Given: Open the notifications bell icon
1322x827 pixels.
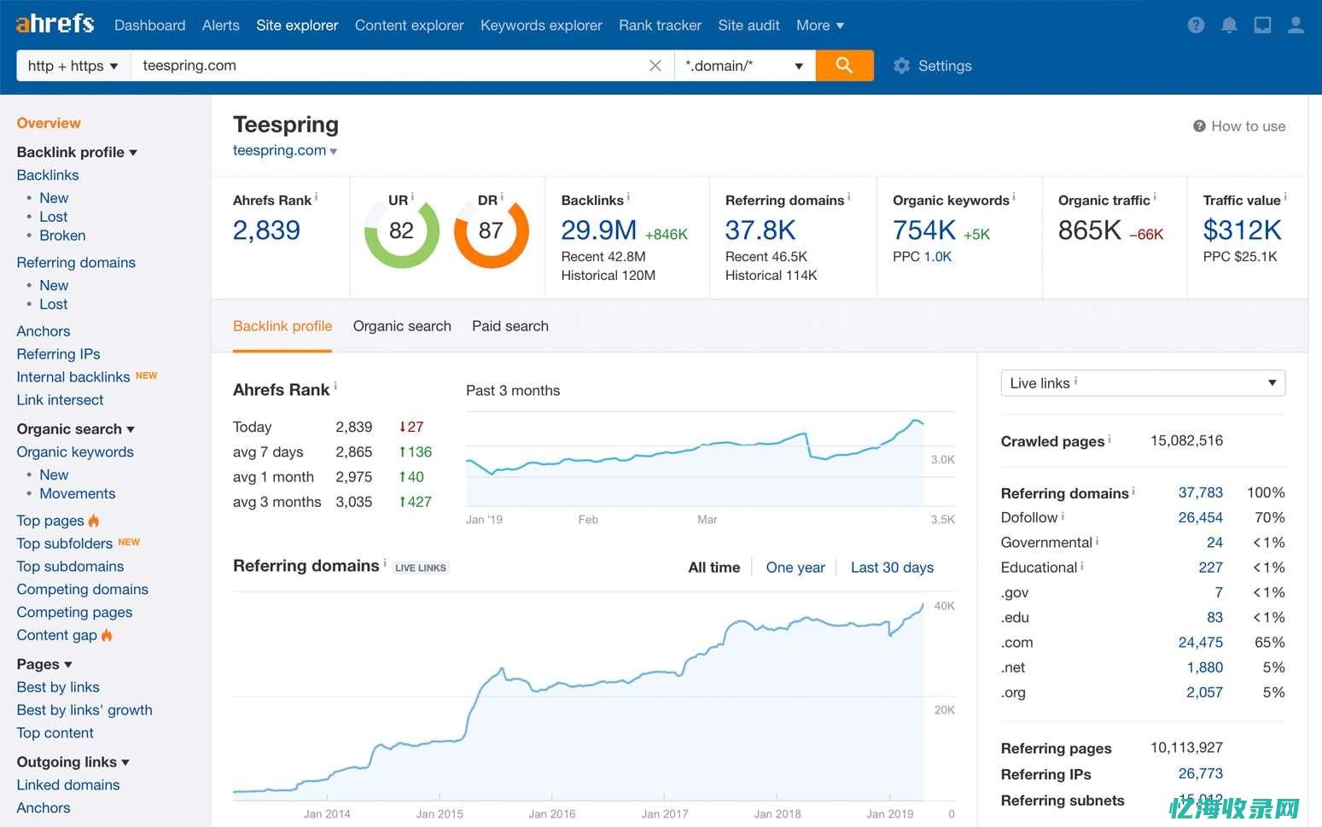Looking at the screenshot, I should pyautogui.click(x=1229, y=26).
